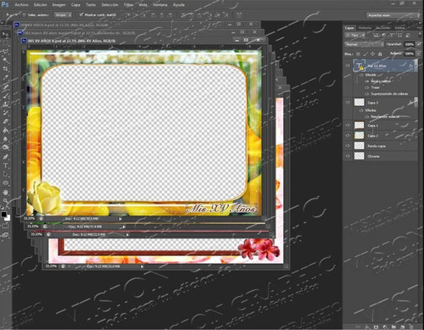Open the Edición menu
This screenshot has width=424, height=330.
click(41, 5)
